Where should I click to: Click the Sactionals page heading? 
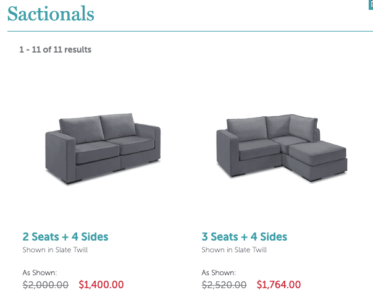(51, 14)
